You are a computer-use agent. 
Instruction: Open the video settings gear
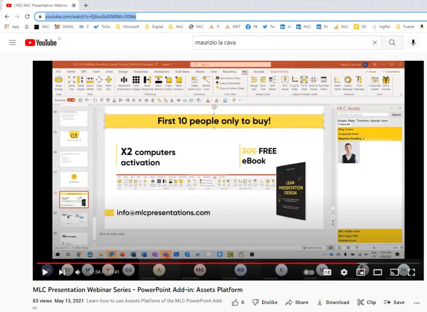pyautogui.click(x=344, y=272)
